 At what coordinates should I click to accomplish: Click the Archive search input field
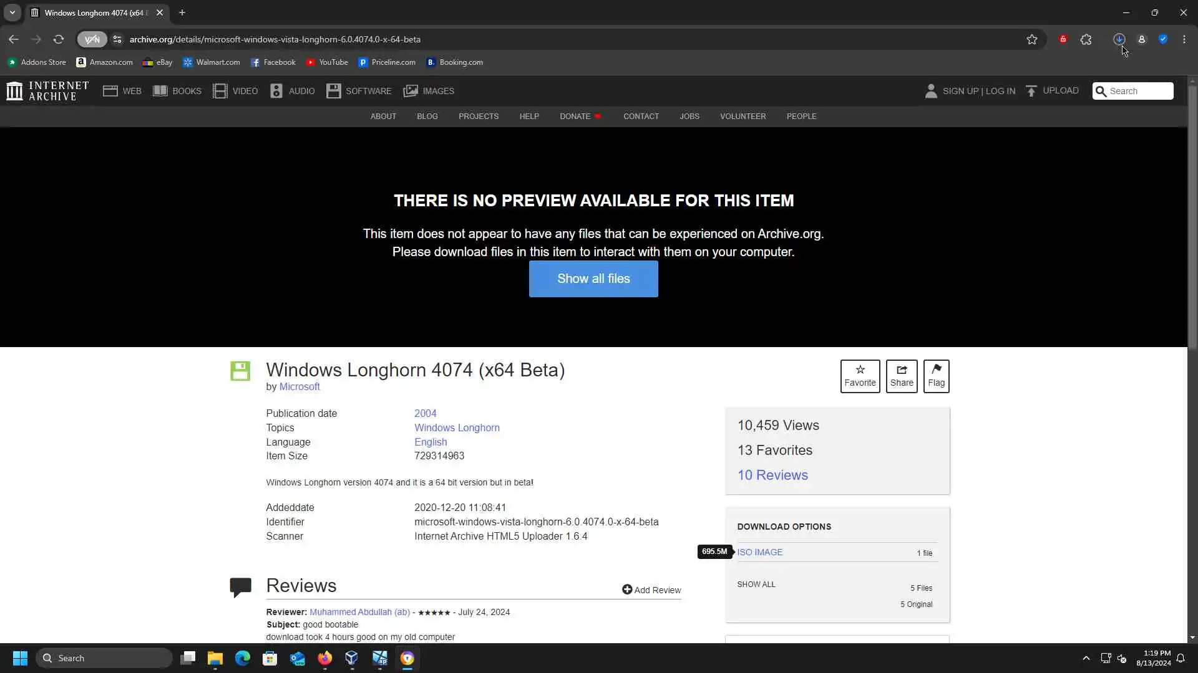click(x=1139, y=91)
